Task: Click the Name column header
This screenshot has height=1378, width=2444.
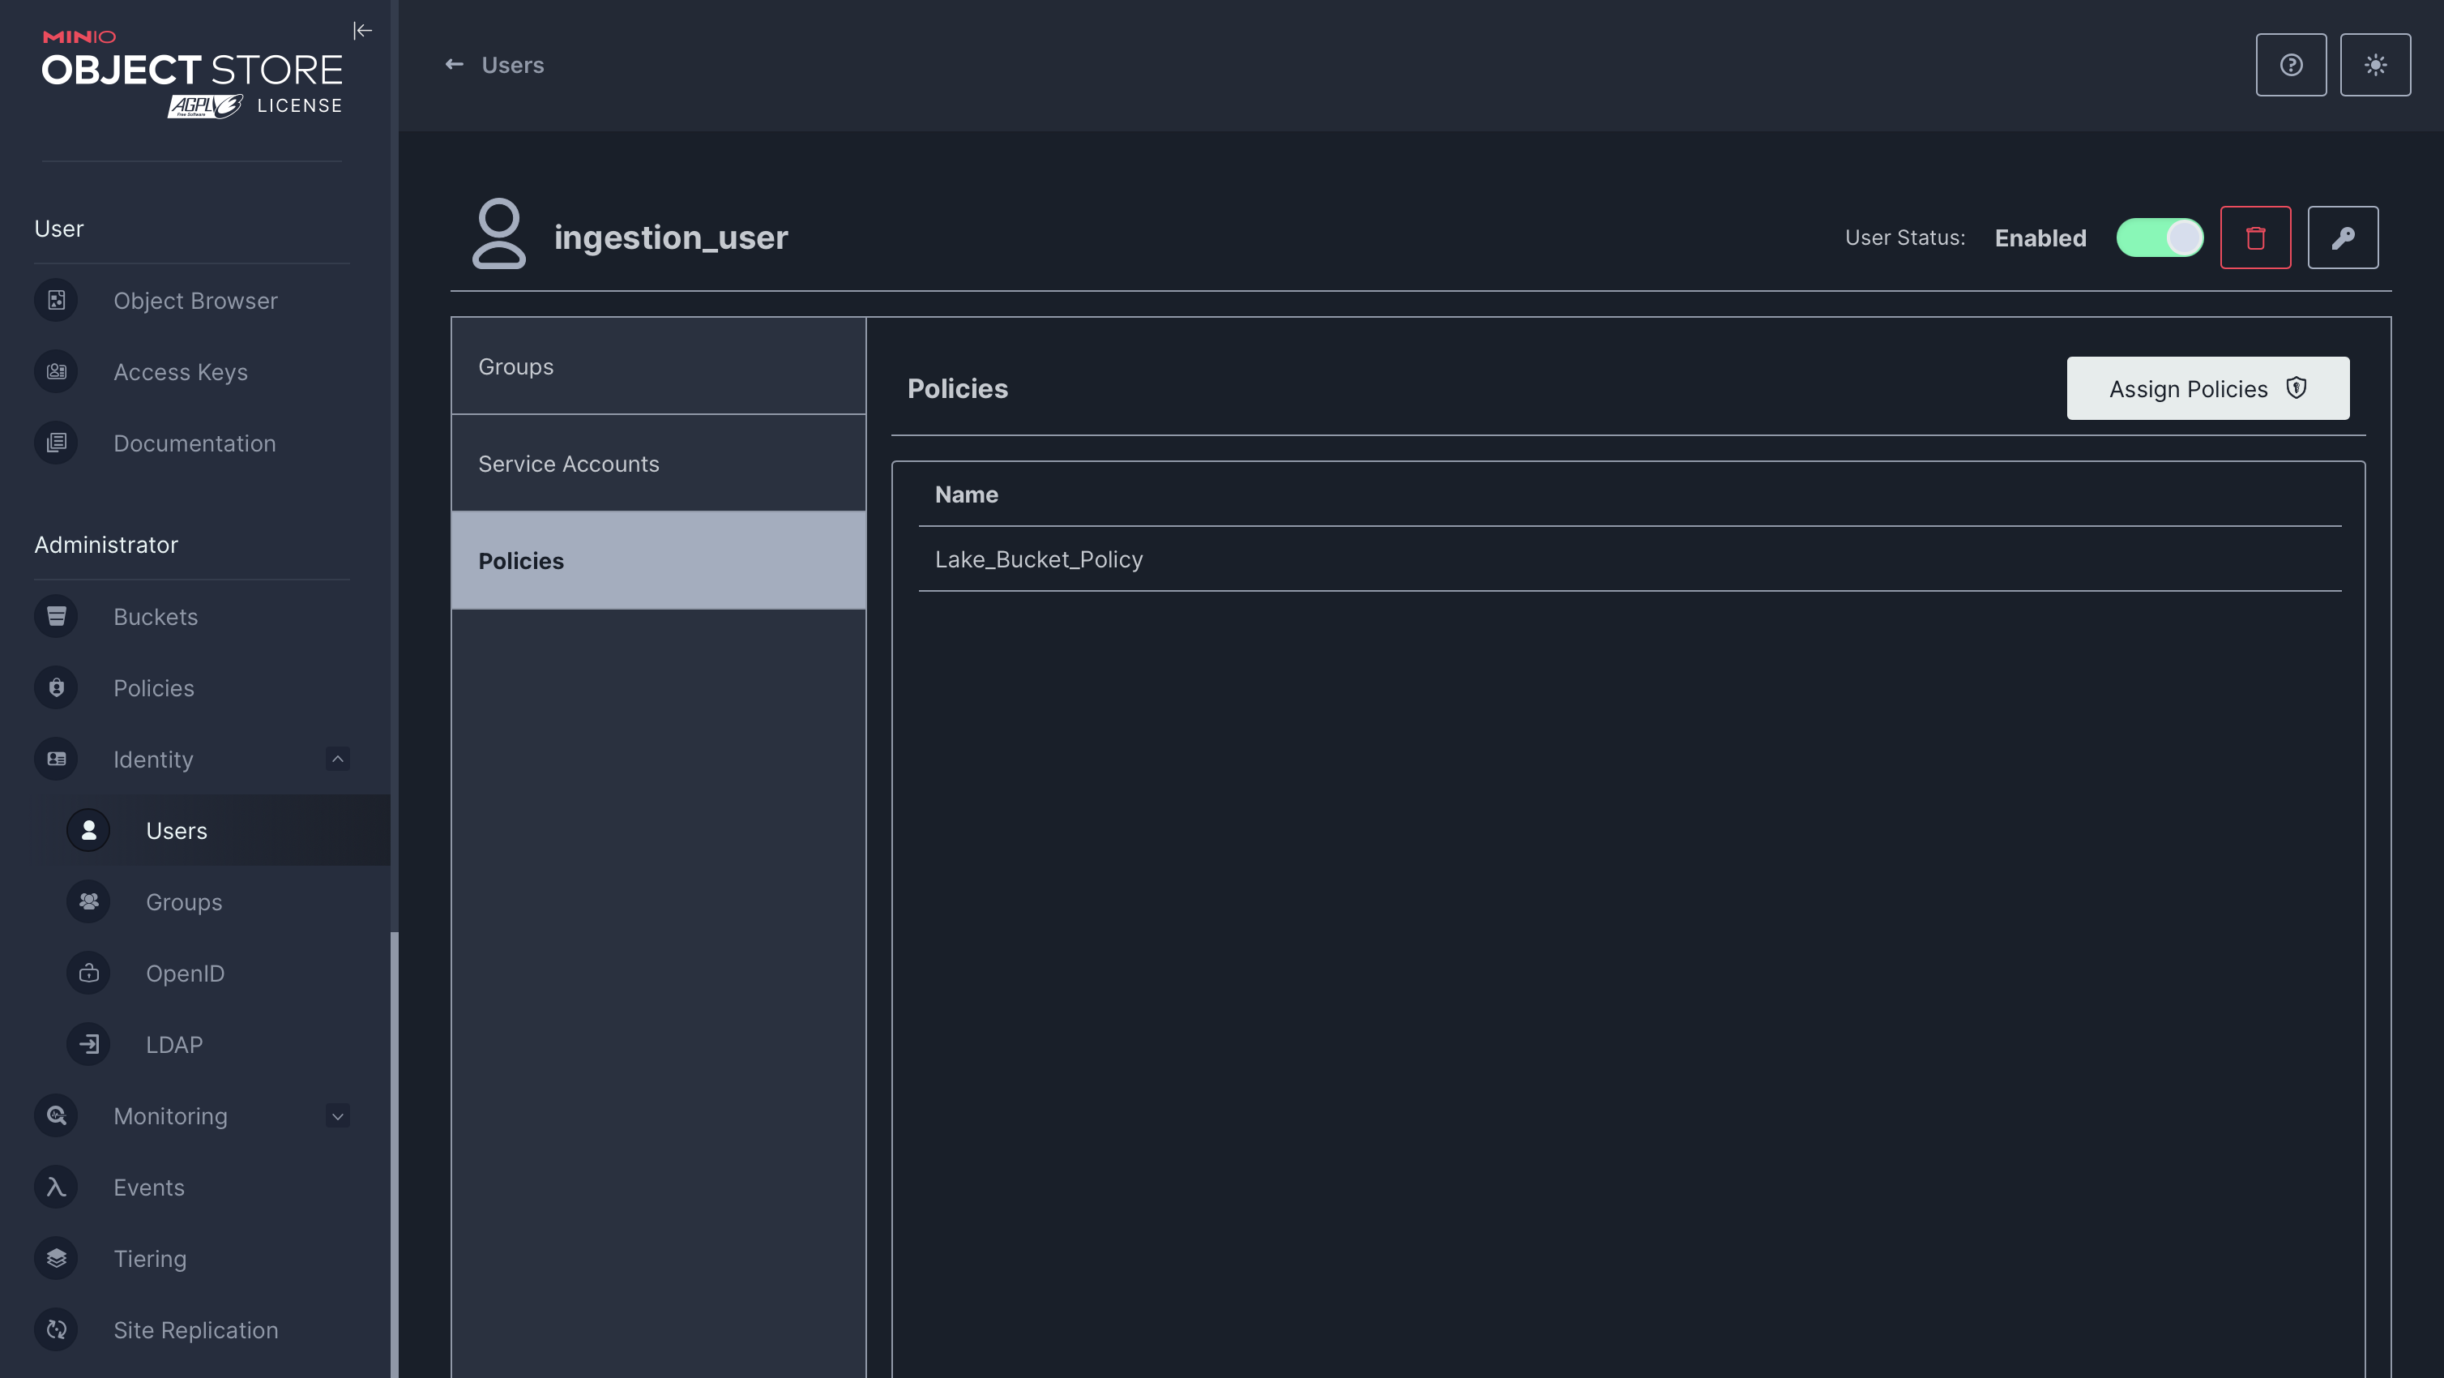Action: click(x=966, y=494)
